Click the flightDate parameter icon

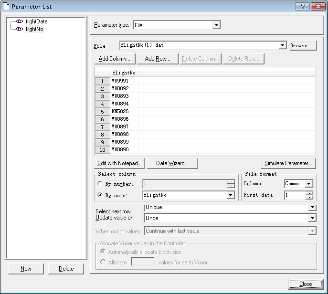coord(20,21)
